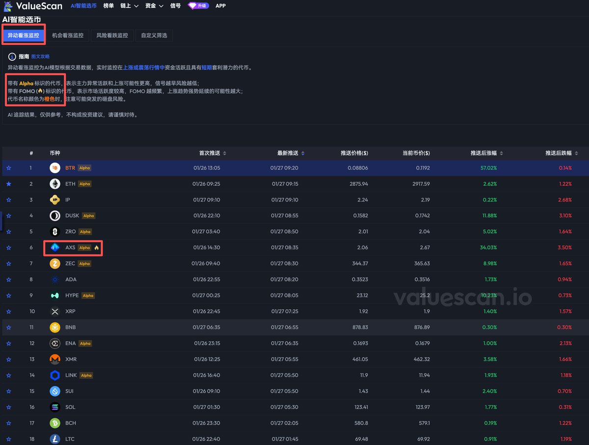The width and height of the screenshot is (589, 445).
Task: Switch to 风险看跌监控 tab
Action: tap(112, 35)
